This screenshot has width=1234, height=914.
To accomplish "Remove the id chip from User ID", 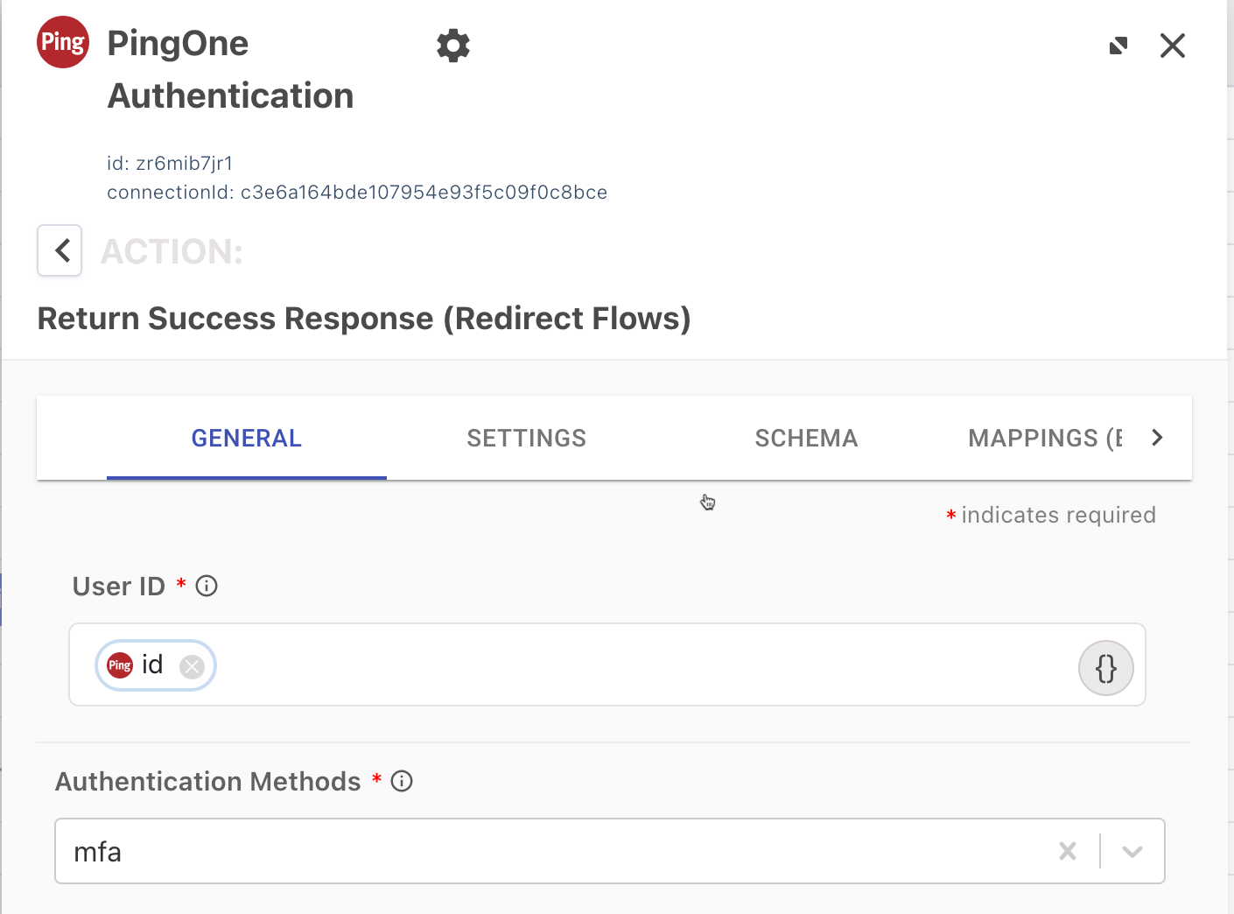I will tap(192, 667).
